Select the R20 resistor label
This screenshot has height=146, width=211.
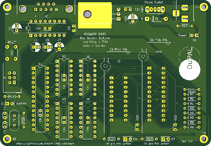(x=149, y=139)
